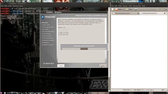Click Next in the Nexpose installer

click(x=103, y=66)
